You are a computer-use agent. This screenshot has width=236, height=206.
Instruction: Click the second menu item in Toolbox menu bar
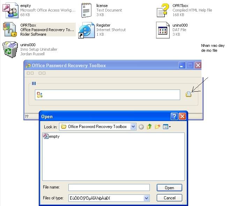click(x=42, y=73)
